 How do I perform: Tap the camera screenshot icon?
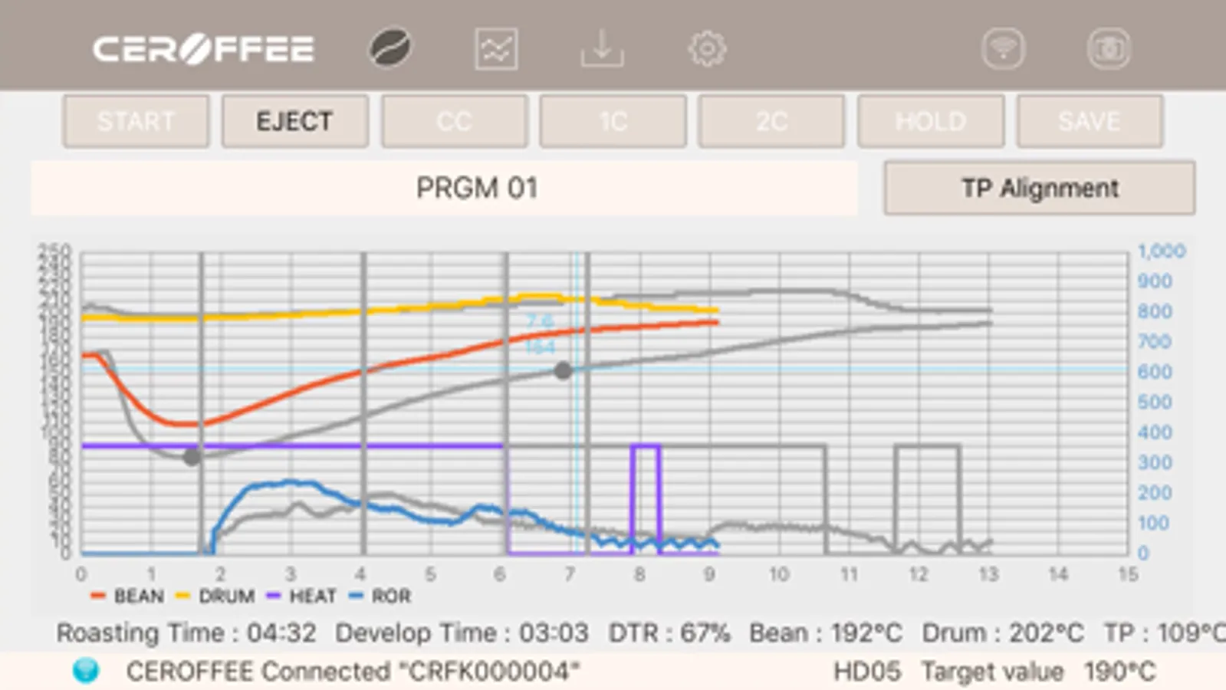coord(1109,49)
